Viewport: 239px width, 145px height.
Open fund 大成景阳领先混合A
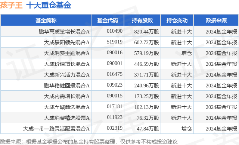pyautogui.click(x=66, y=42)
